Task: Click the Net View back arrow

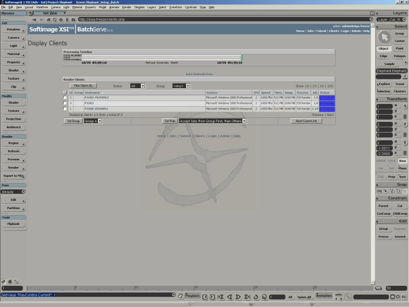Action: coord(35,19)
